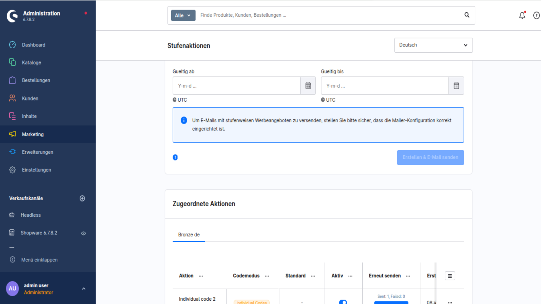541x304 pixels.
Task: Click the Kunden people icon
Action: pyautogui.click(x=12, y=98)
